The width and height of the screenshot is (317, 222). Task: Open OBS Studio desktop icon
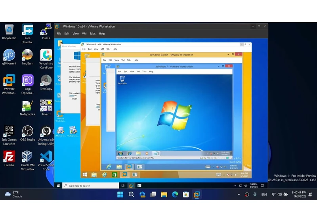tap(27, 133)
